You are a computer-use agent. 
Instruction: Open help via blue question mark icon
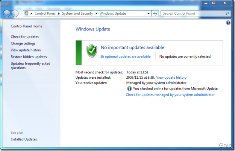(x=228, y=23)
